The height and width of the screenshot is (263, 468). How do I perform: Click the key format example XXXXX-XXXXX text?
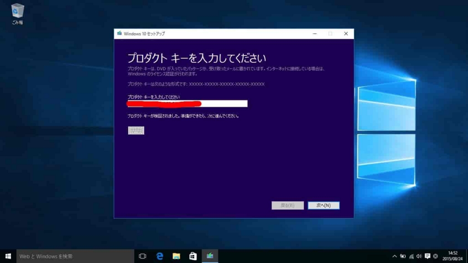(227, 84)
